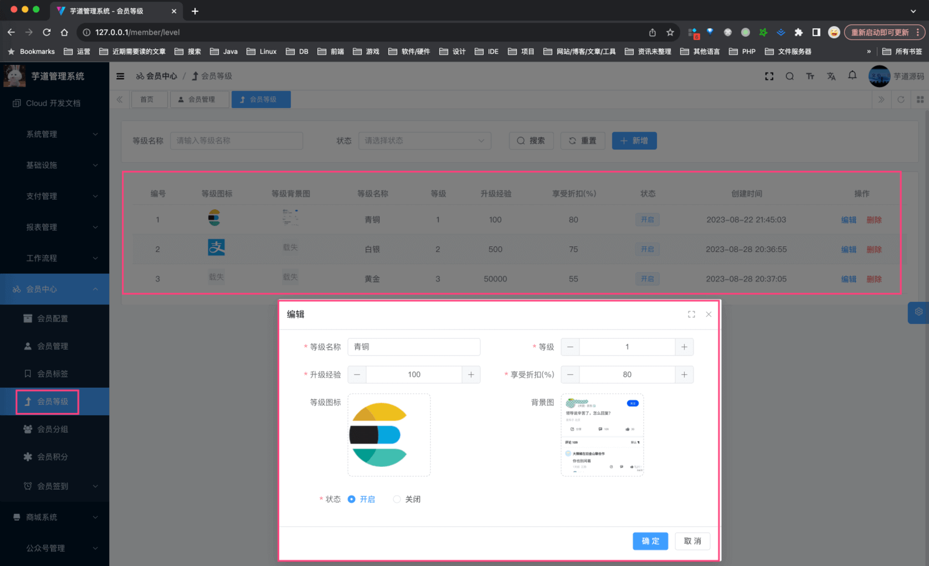Increase 等级 value with the plus button
The width and height of the screenshot is (929, 566).
(684, 347)
